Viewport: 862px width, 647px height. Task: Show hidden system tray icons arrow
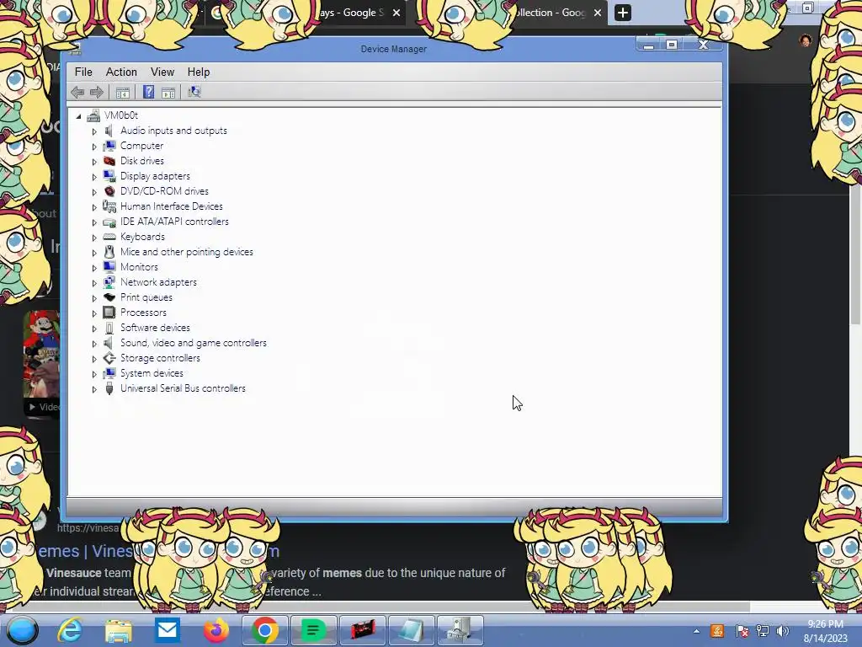click(696, 632)
